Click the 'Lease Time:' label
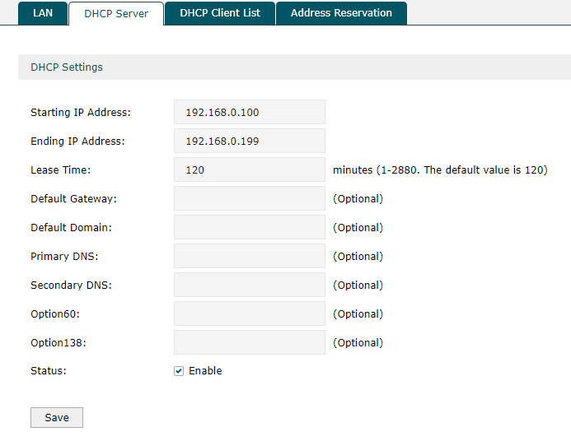This screenshot has height=441, width=571. pos(60,169)
